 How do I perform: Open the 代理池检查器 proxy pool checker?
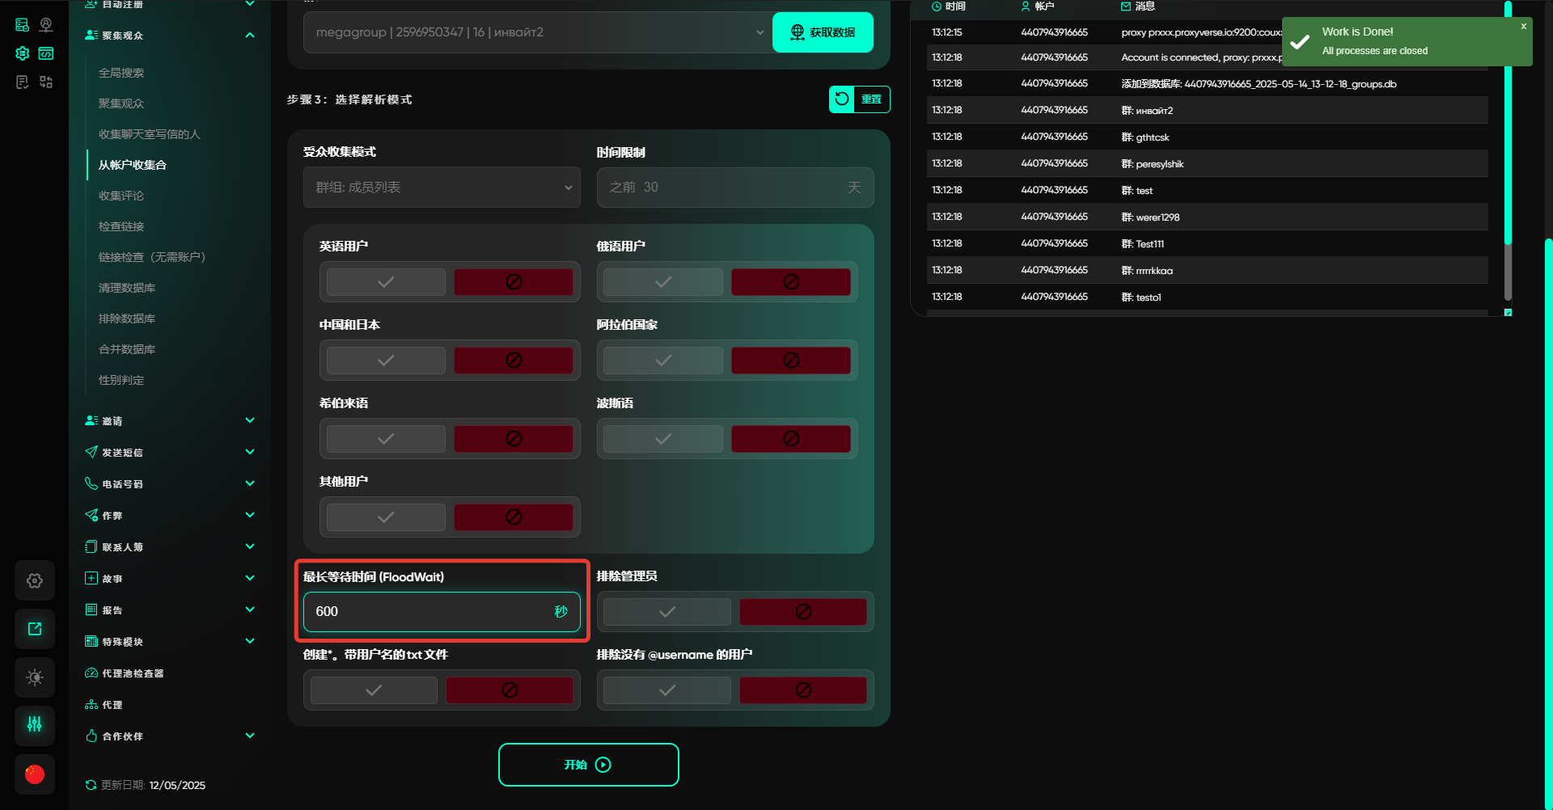(133, 673)
